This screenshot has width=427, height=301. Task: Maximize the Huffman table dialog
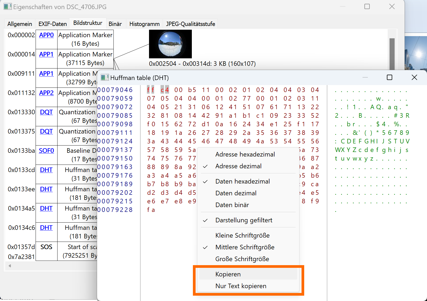click(x=390, y=78)
